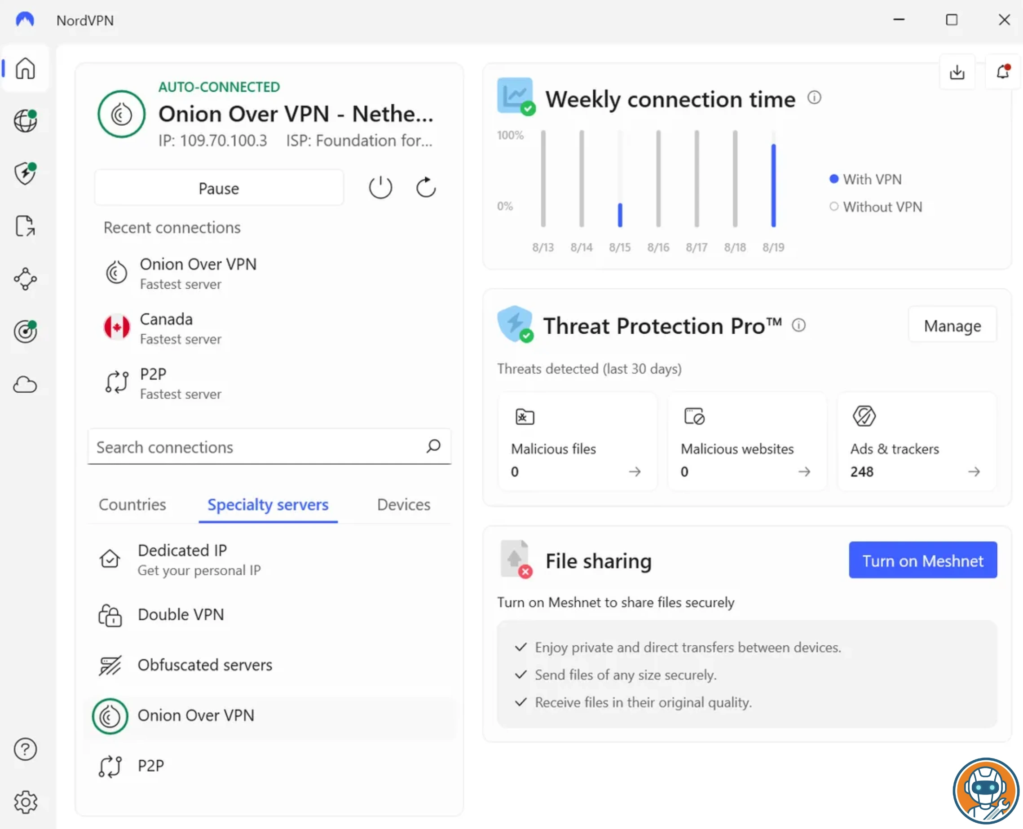Viewport: 1023px width, 829px height.
Task: Select the Meshnet icon in the sidebar
Action: [25, 279]
